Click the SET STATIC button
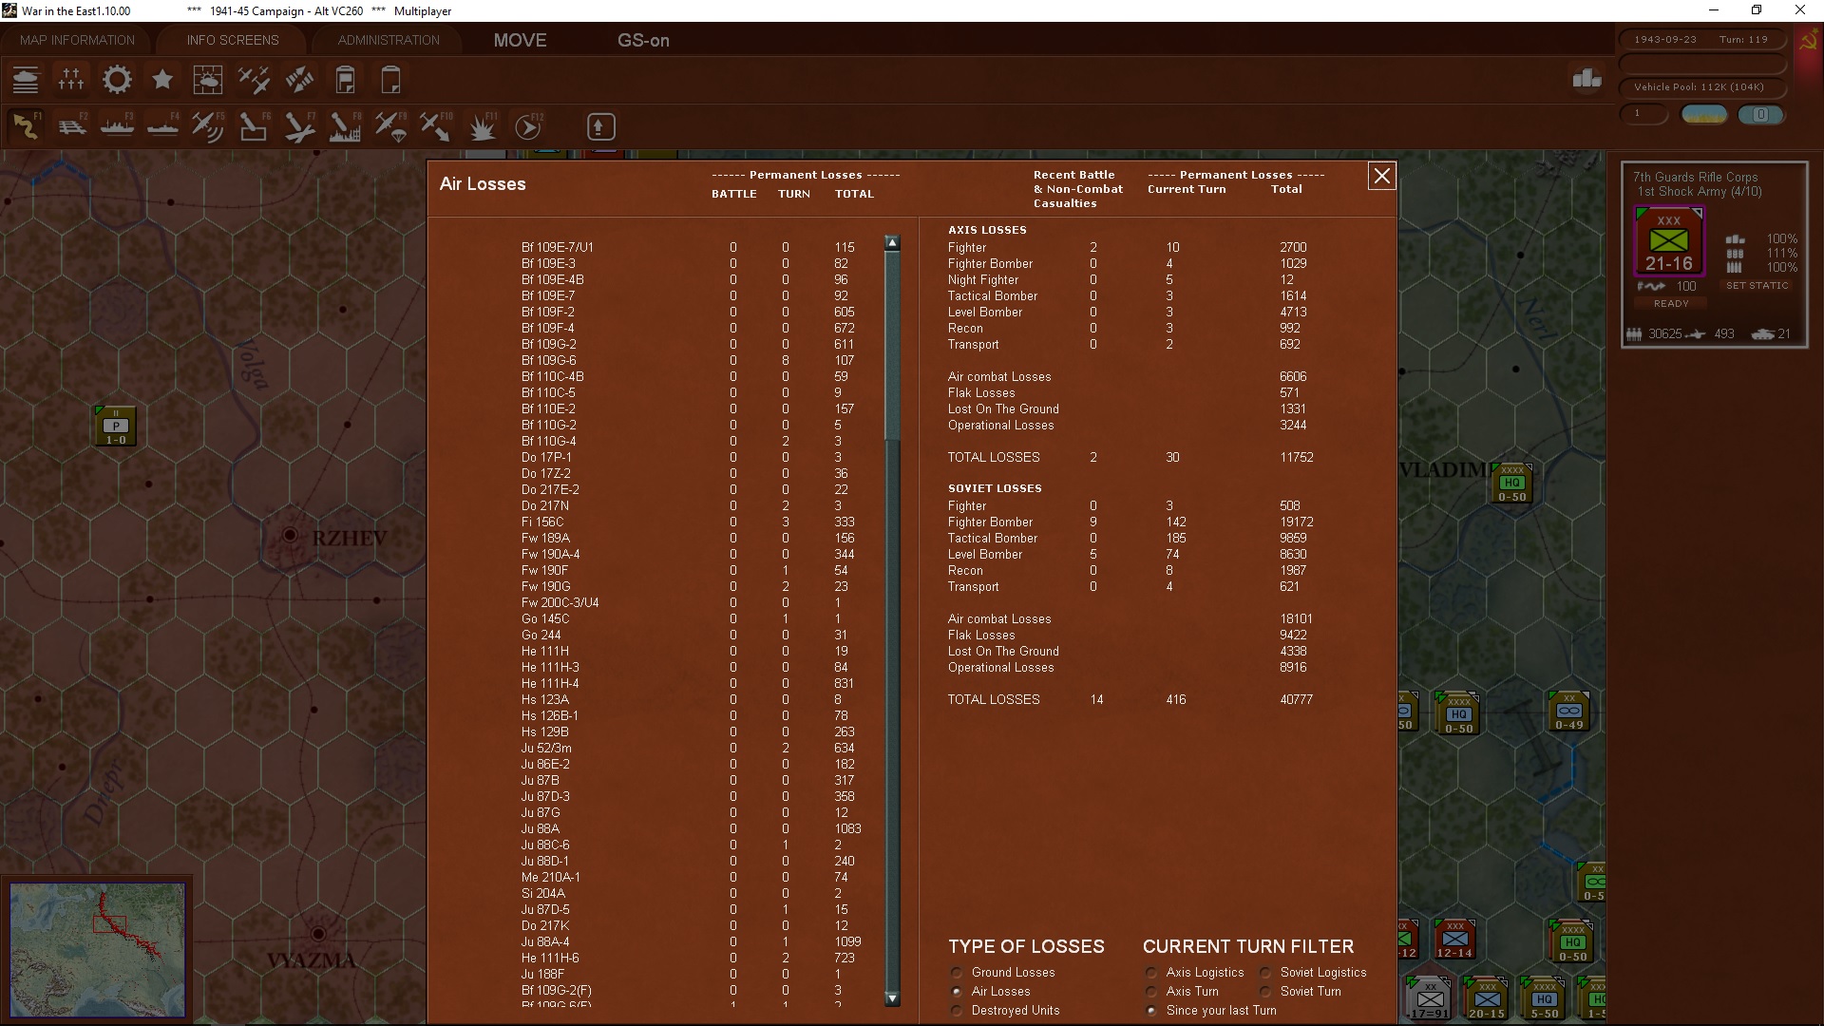Screen dimensions: 1824x1026 (1757, 285)
